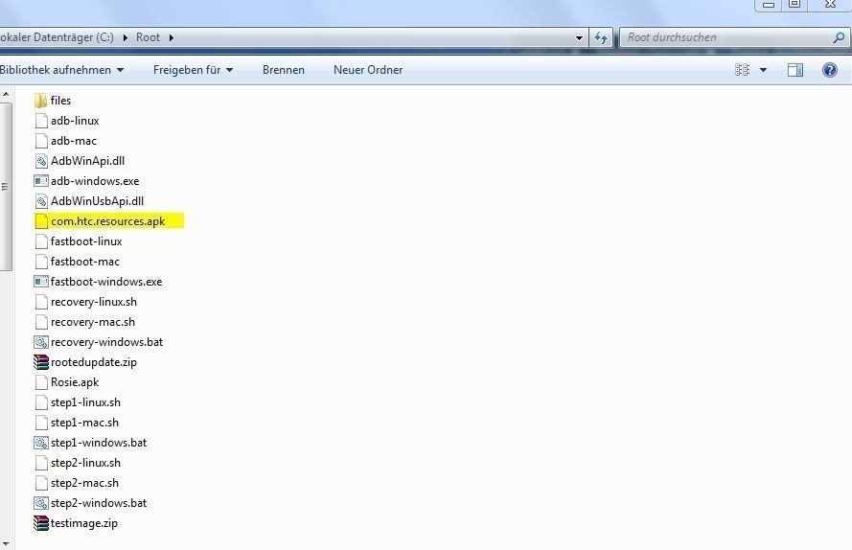
Task: Select the fastboot-windows.exe application icon
Action: click(41, 282)
